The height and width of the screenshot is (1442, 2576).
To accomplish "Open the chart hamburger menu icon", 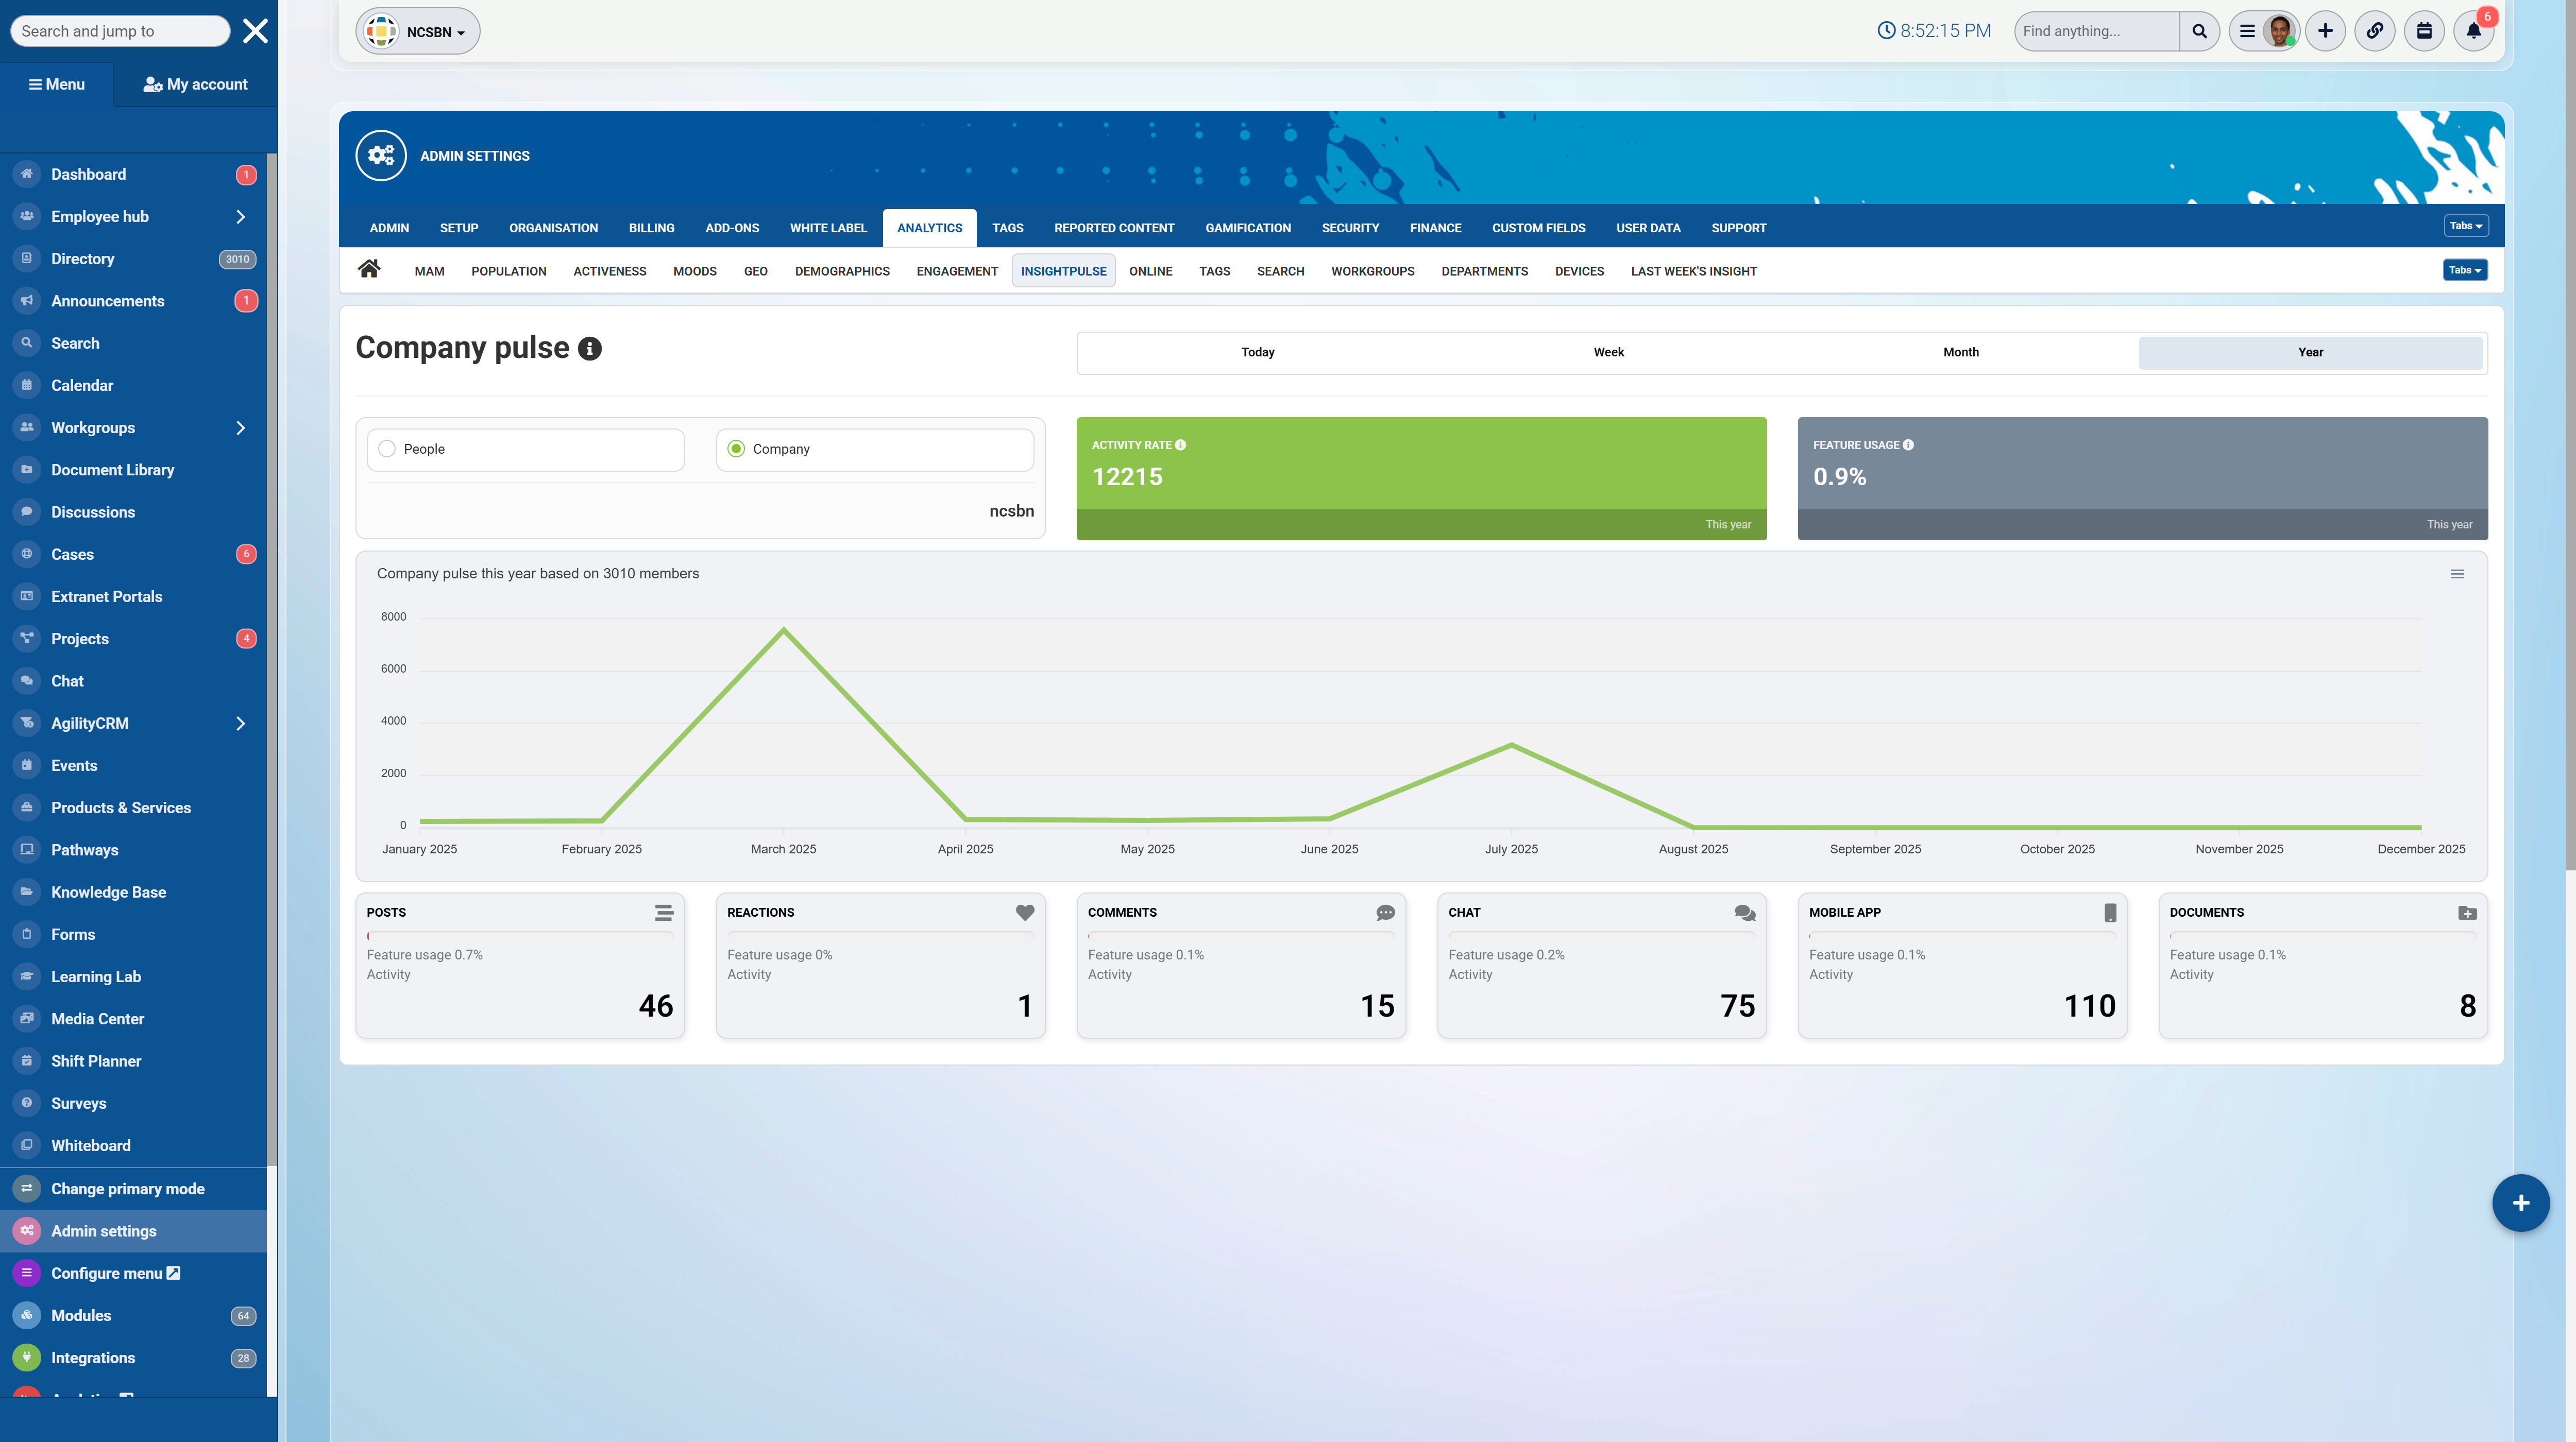I will click(x=2457, y=574).
